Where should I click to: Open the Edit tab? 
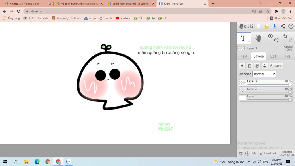pyautogui.click(x=273, y=56)
